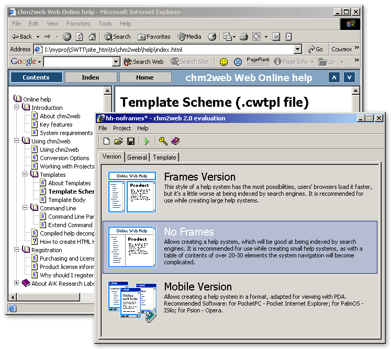Open the Help menu in chm2web window
Viewport: 391px width, 349px height.
coord(143,128)
